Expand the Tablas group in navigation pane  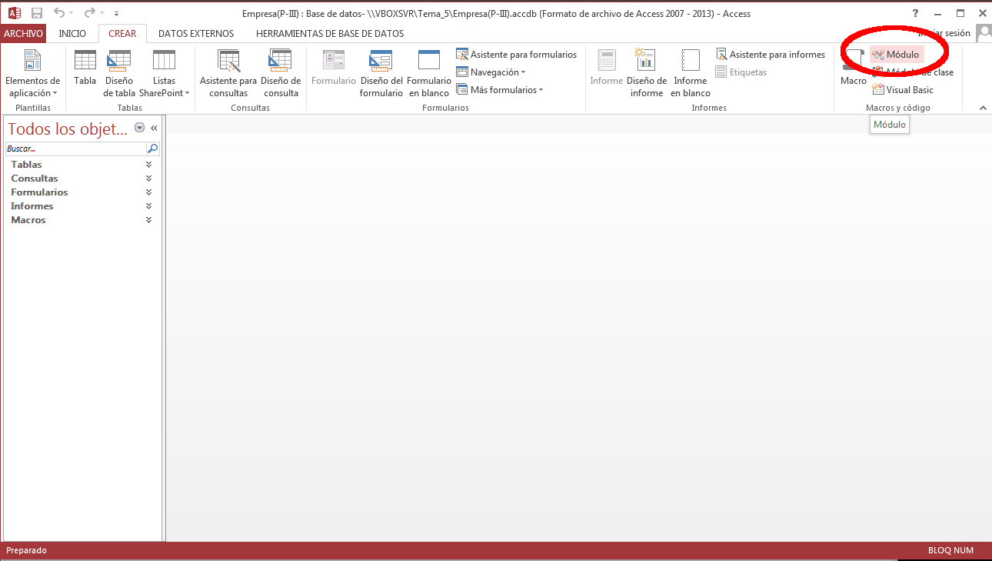point(148,165)
